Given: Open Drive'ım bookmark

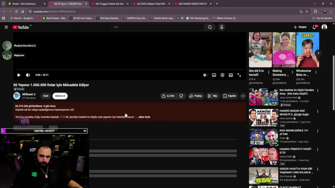Looking at the screenshot, I should pyautogui.click(x=22, y=18).
